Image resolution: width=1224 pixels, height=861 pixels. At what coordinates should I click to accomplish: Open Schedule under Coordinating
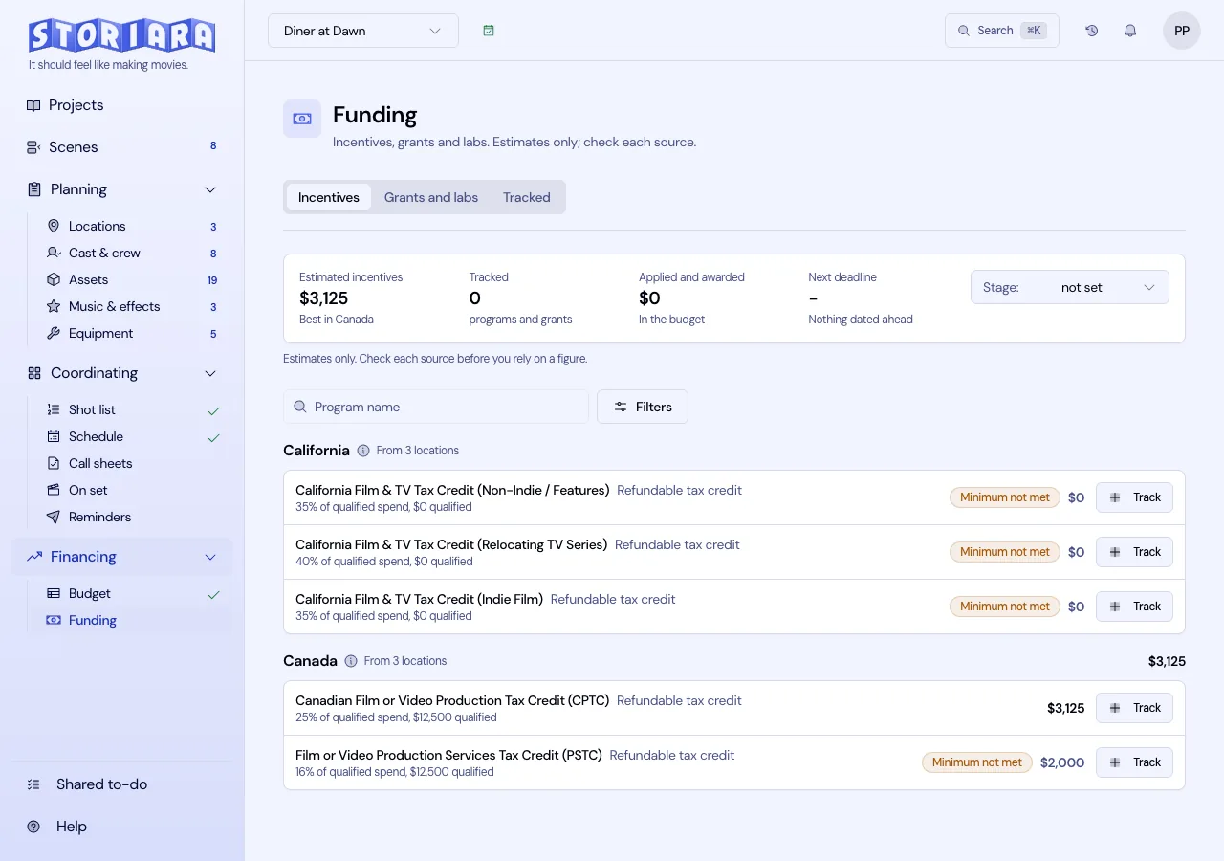click(131, 436)
